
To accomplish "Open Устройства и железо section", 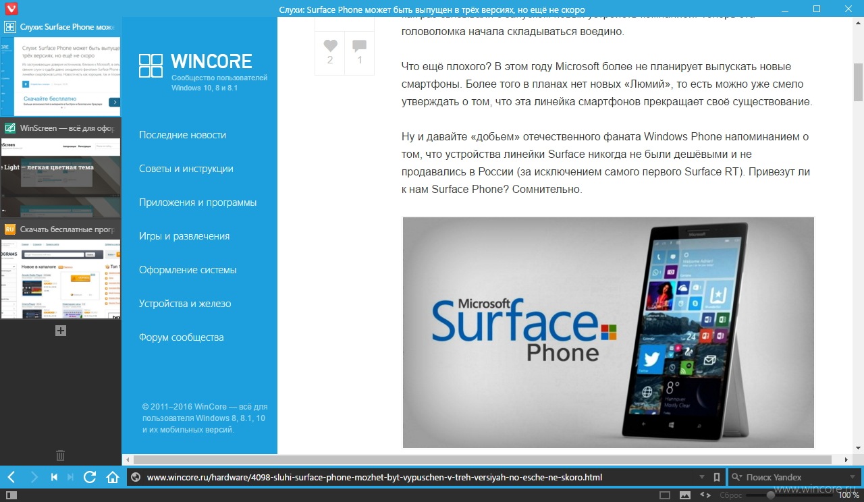I will pos(185,304).
